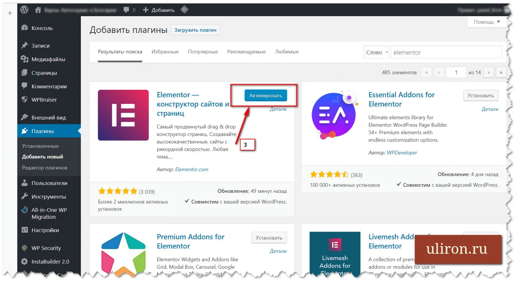This screenshot has width=517, height=282.
Task: Switch to Популярные tab
Action: point(203,52)
